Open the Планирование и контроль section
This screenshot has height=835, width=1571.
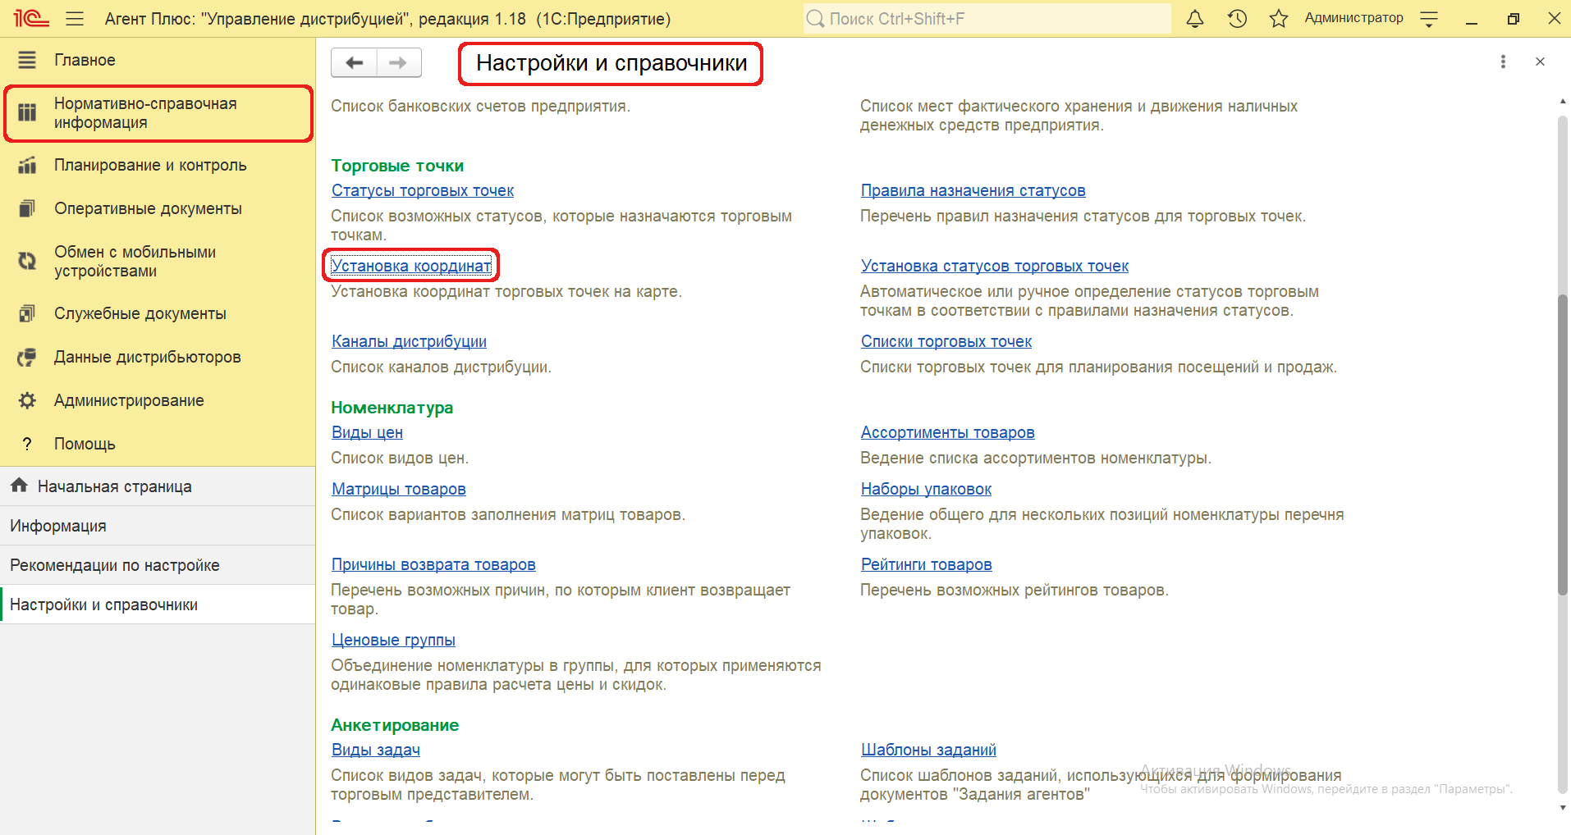149,165
